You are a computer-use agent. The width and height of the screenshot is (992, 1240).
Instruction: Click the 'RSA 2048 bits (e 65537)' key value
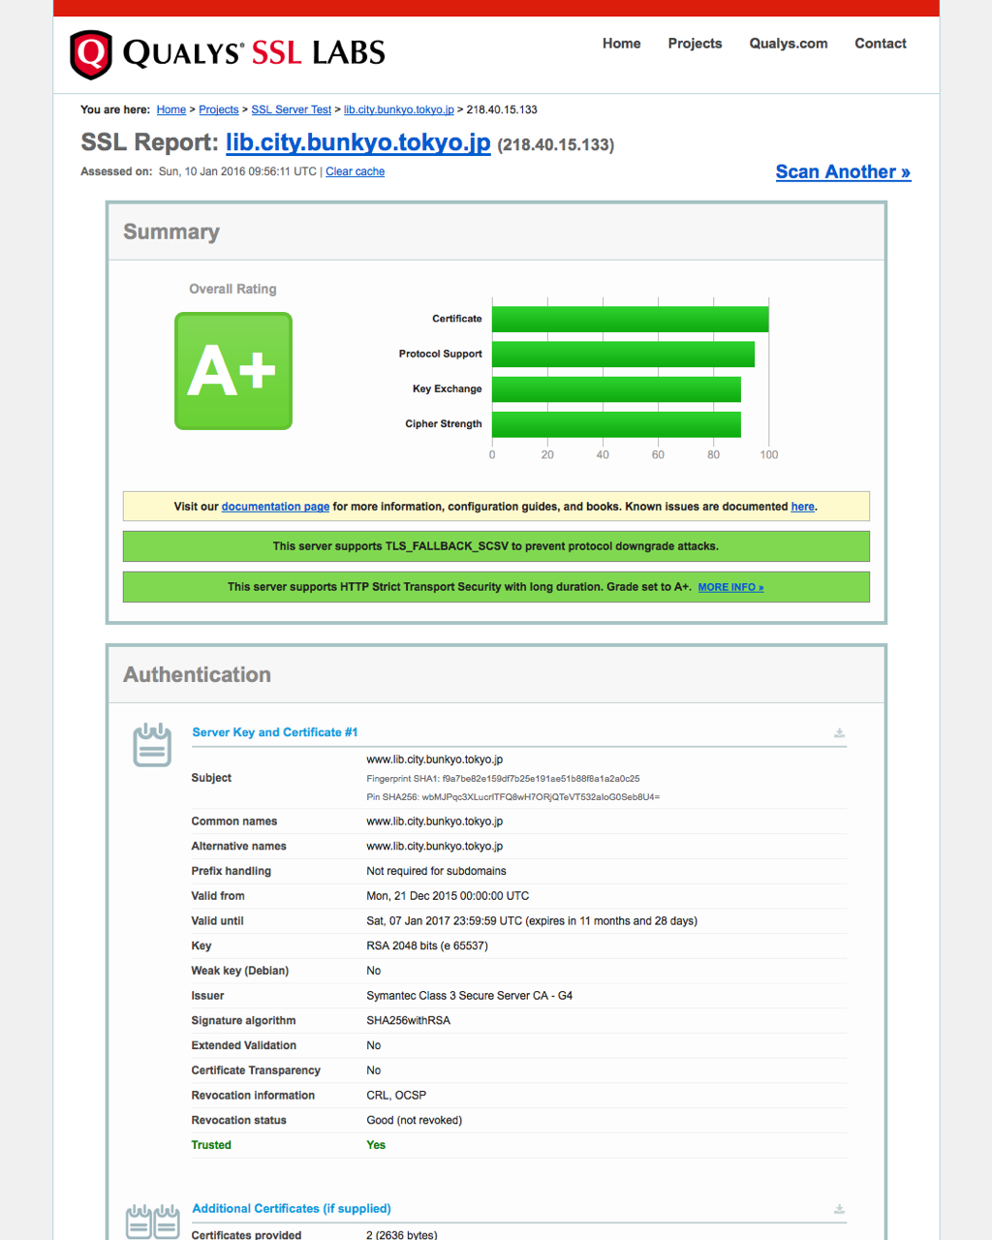pos(427,945)
